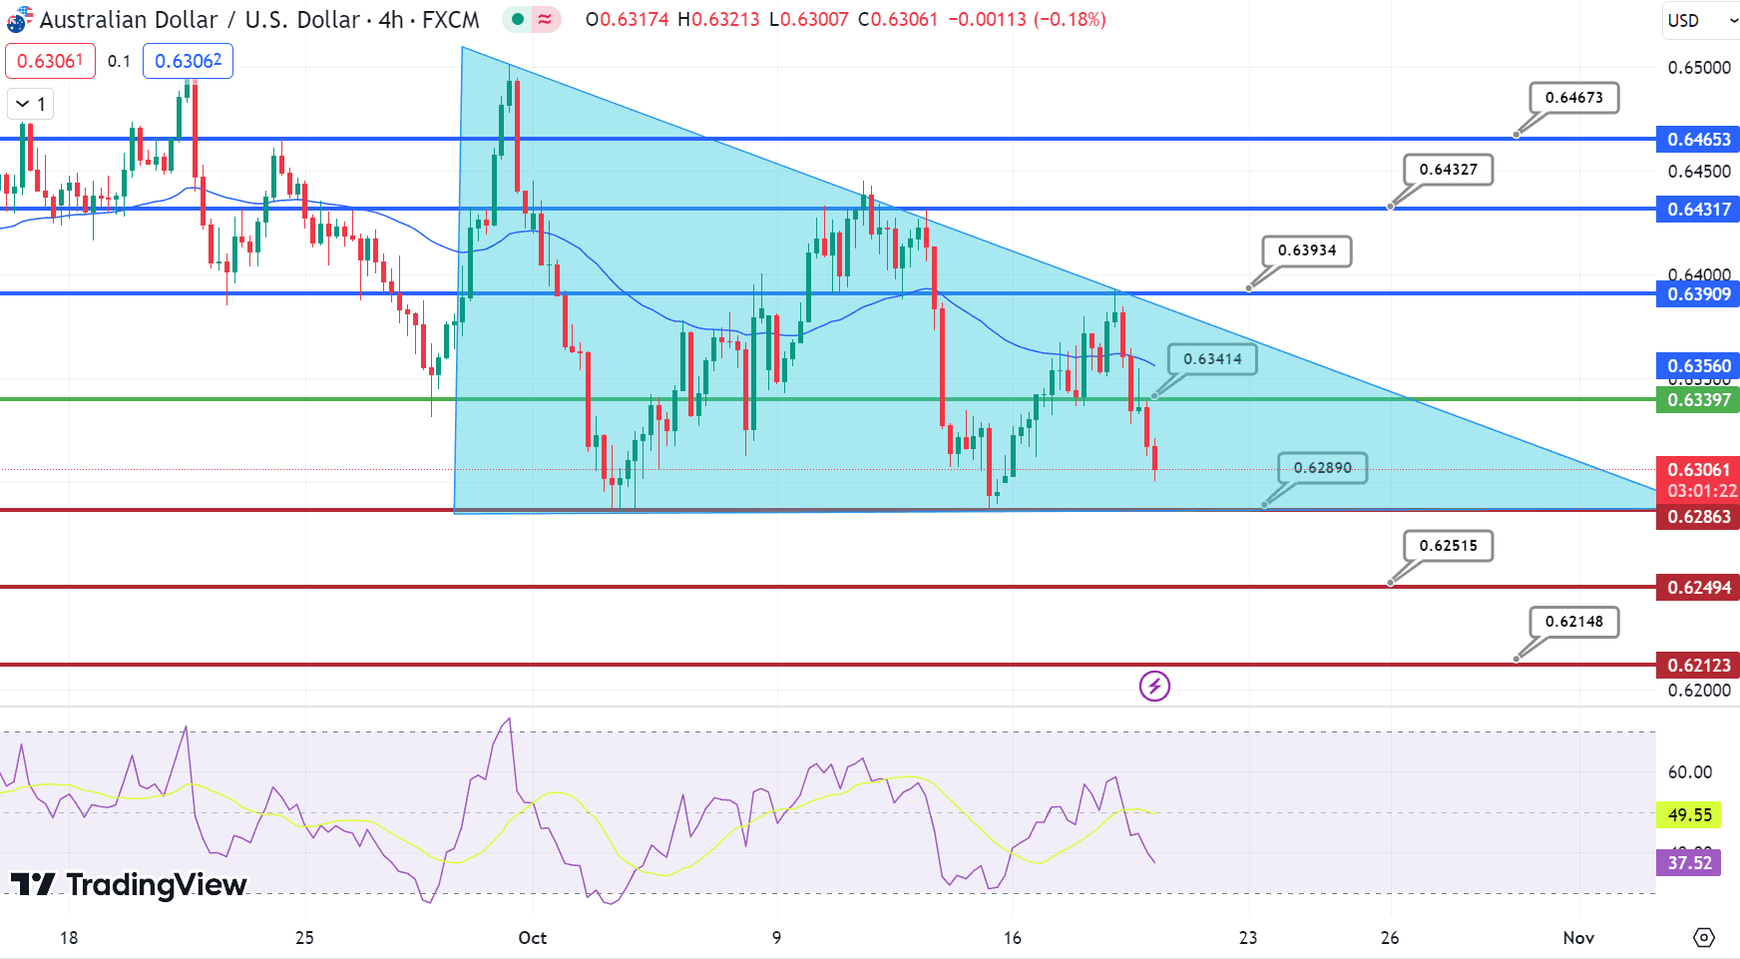Click the current price 0.63061 countdown label
The width and height of the screenshot is (1740, 959).
point(1698,480)
